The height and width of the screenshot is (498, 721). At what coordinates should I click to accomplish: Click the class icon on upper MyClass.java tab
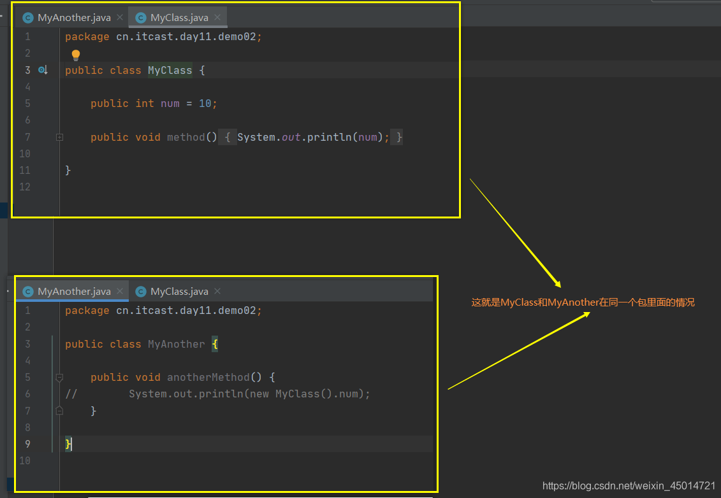141,17
